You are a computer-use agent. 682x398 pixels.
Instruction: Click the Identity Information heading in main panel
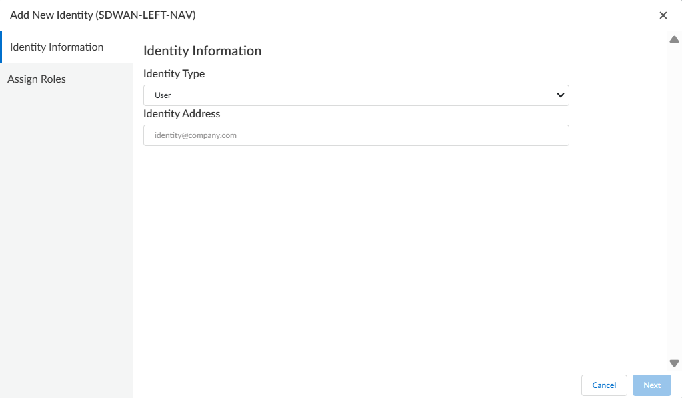point(202,51)
